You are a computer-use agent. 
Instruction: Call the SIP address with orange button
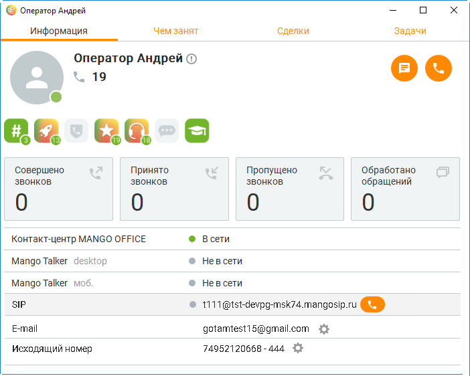tap(372, 304)
